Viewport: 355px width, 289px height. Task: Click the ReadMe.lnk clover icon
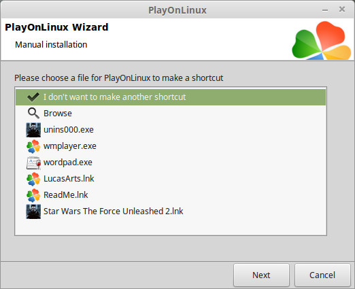33,195
